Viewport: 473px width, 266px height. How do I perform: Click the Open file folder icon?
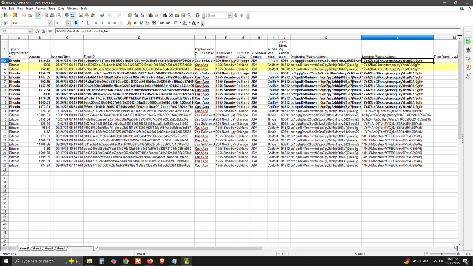click(15, 15)
